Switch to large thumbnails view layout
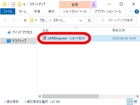Viewport: 140px width, 105px height. pos(136,102)
